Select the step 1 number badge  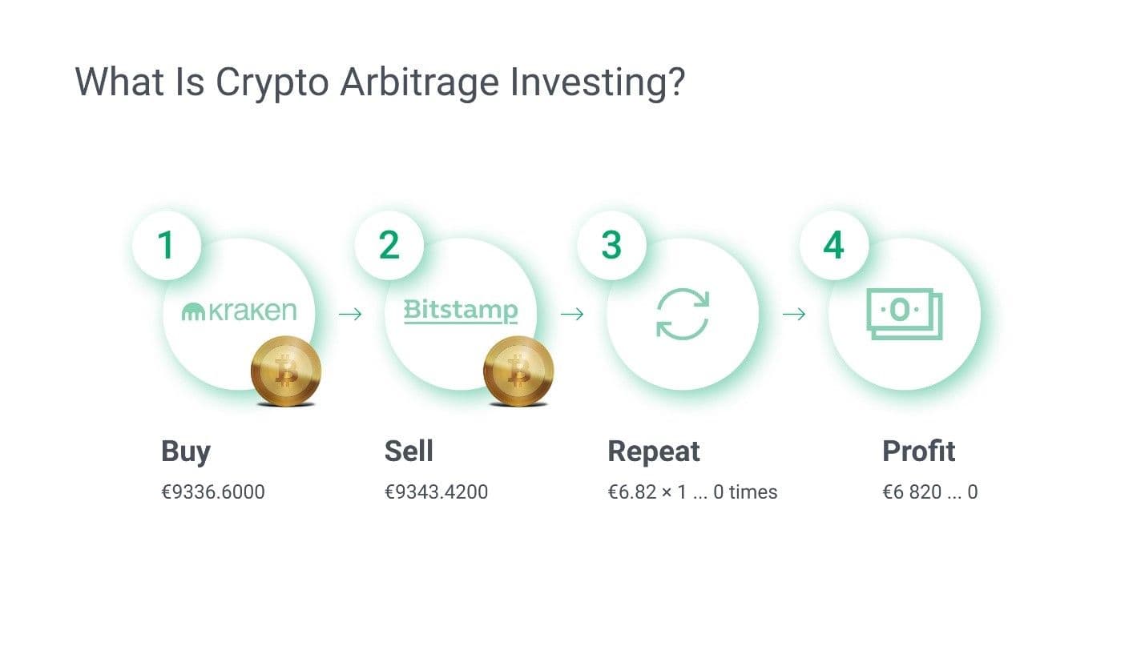click(166, 243)
